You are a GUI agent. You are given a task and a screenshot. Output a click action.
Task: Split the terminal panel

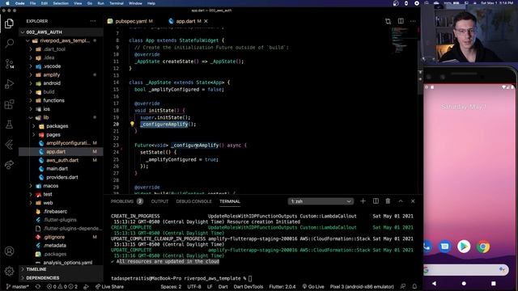[376, 201]
